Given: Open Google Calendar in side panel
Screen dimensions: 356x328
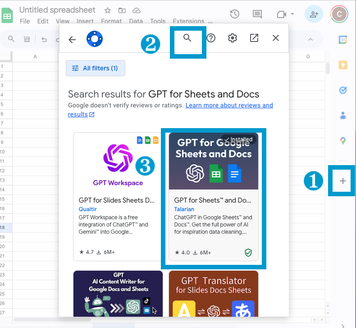Looking at the screenshot, I should coord(342,40).
